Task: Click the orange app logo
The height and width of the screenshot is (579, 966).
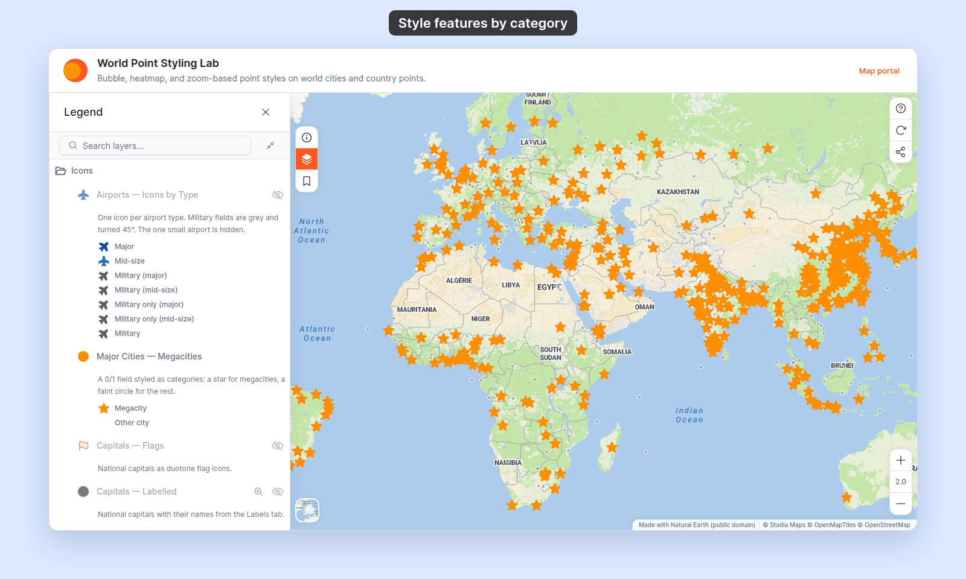Action: point(75,71)
